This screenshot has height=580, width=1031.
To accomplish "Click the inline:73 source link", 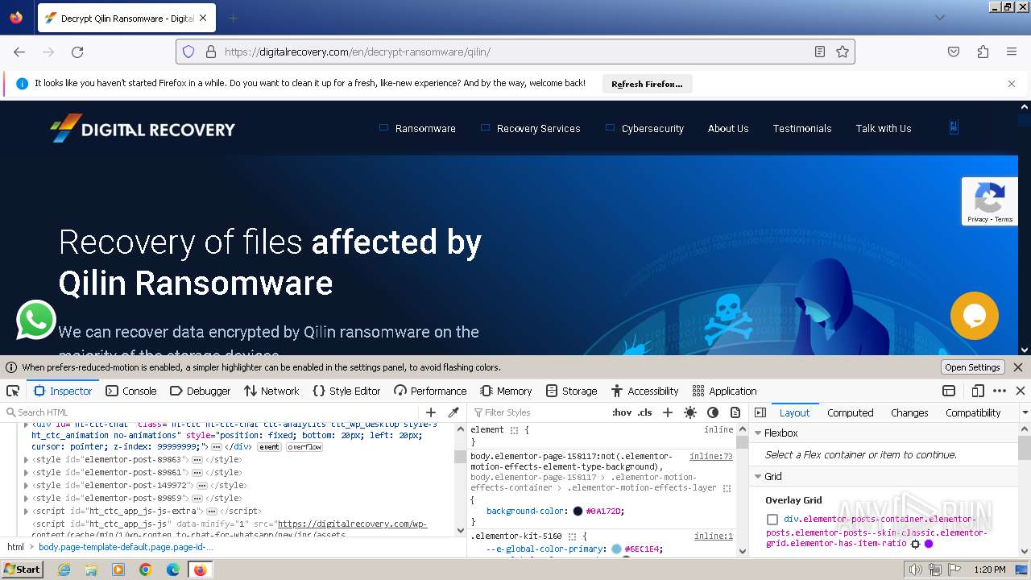I will [711, 456].
